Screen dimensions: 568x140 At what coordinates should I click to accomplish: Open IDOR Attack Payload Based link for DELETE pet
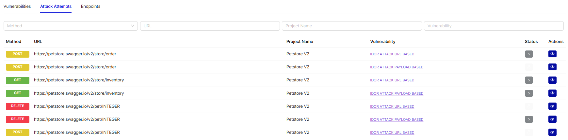click(x=397, y=120)
